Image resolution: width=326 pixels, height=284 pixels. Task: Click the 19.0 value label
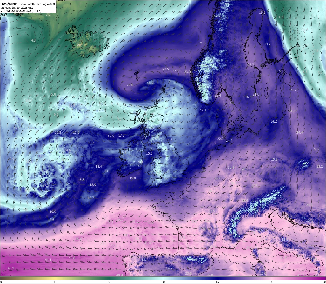53,212
